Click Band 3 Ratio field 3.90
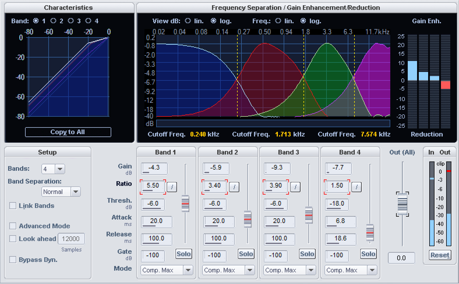 [276, 186]
